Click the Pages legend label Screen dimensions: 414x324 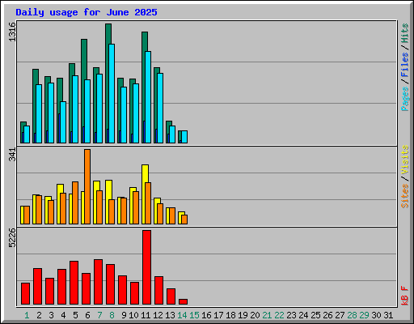[x=404, y=99]
